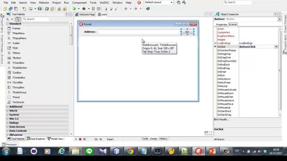Open the OnClick event value dropdown

coord(276,47)
